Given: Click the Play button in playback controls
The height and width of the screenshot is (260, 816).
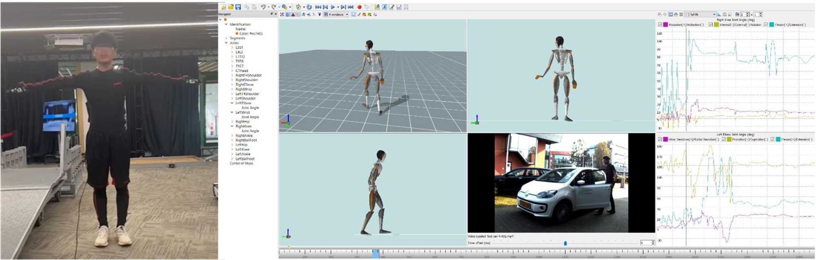Looking at the screenshot, I should 333,7.
